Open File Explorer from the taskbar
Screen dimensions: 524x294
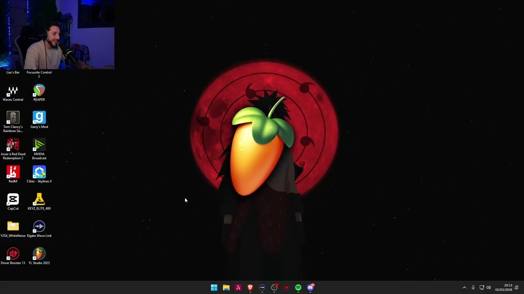[226, 287]
